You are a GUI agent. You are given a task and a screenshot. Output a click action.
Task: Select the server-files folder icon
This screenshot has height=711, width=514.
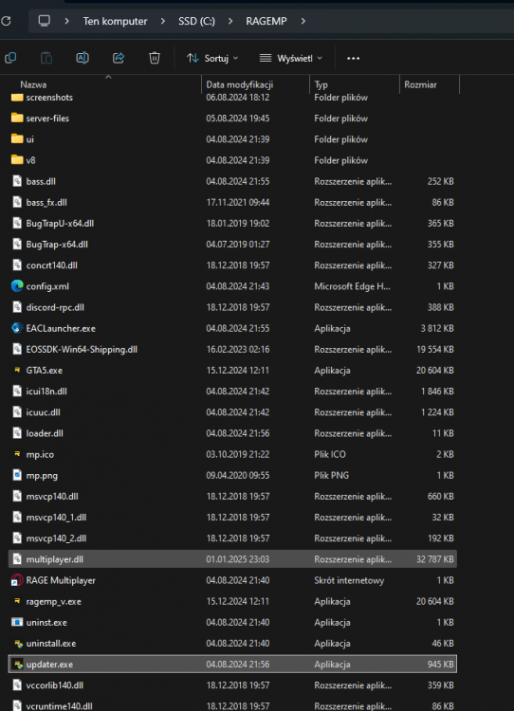(x=17, y=118)
